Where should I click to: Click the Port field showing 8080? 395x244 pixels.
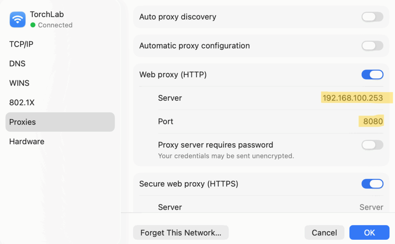[372, 122]
